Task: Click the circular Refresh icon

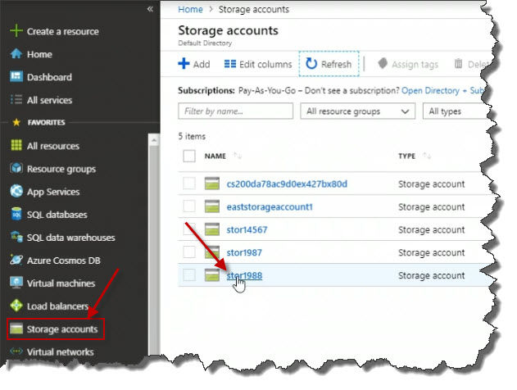Action: click(x=311, y=63)
